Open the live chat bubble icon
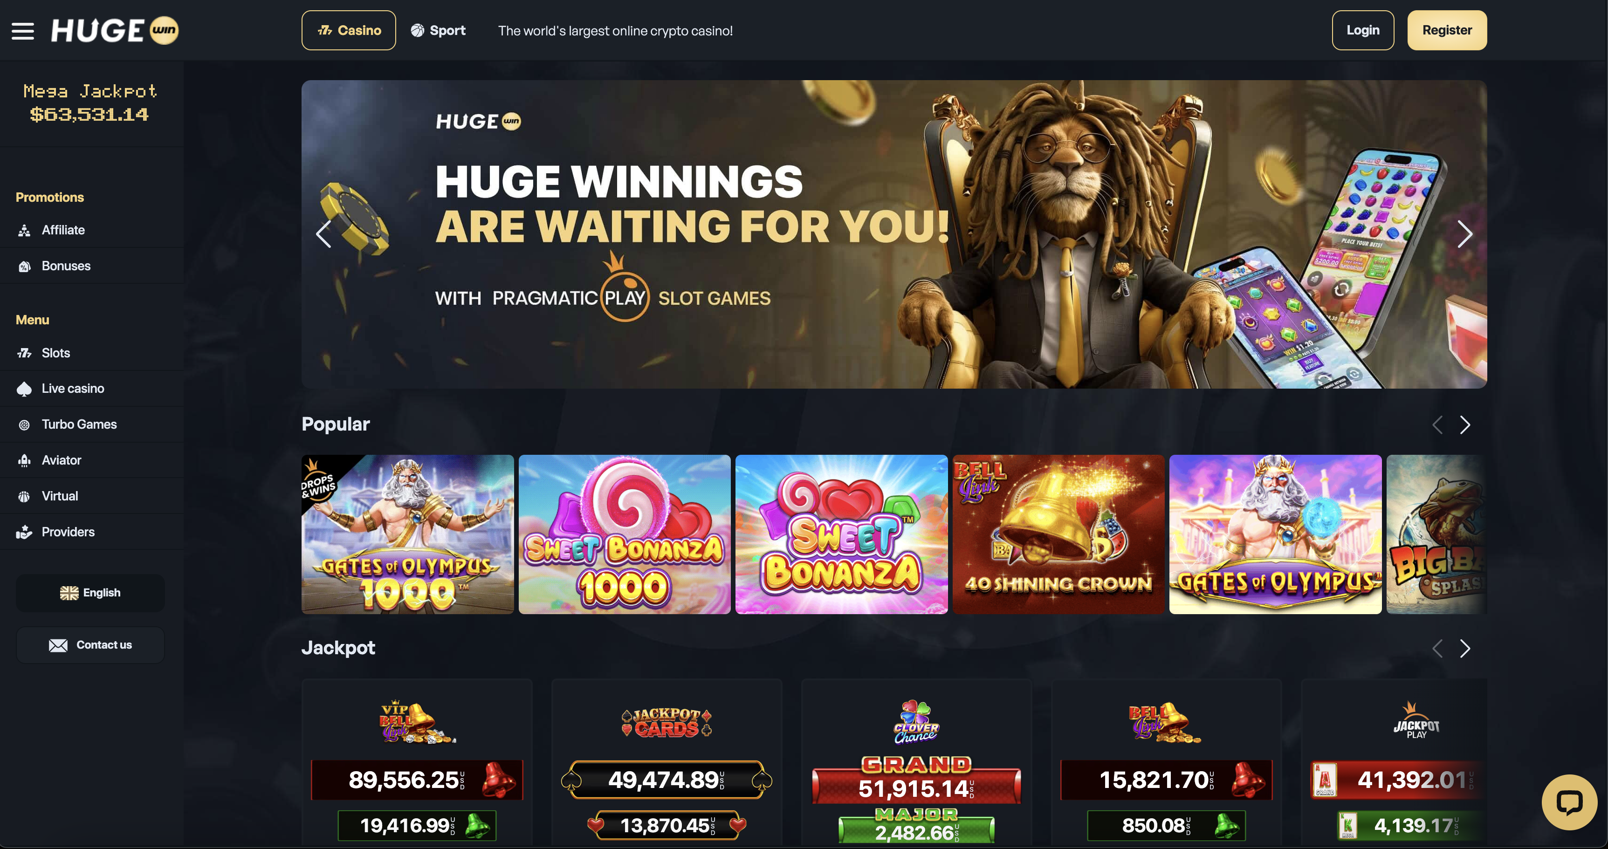 tap(1569, 802)
